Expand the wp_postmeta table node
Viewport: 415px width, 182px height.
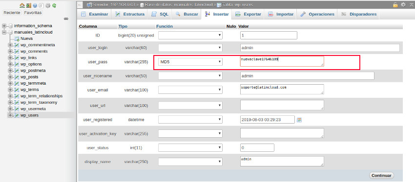click(10, 71)
